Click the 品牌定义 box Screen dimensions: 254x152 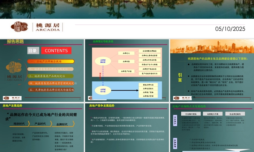pyautogui.click(x=126, y=53)
